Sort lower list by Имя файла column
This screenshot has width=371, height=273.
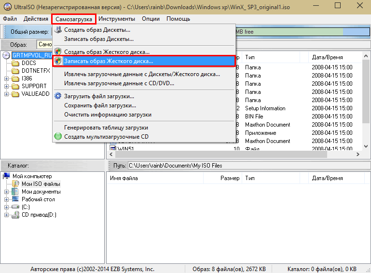[x=155, y=178]
